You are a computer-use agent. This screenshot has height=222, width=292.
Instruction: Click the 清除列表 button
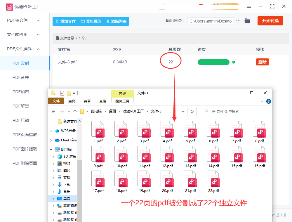point(117,21)
